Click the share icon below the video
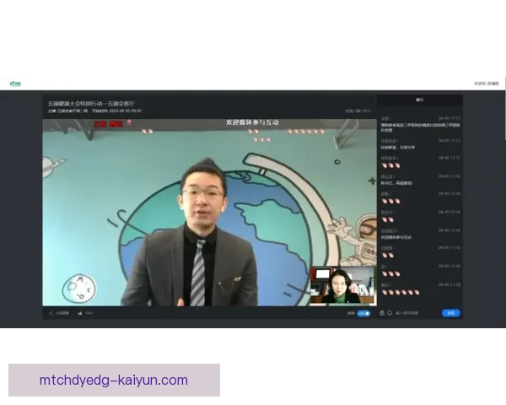506x405 pixels. [x=51, y=313]
